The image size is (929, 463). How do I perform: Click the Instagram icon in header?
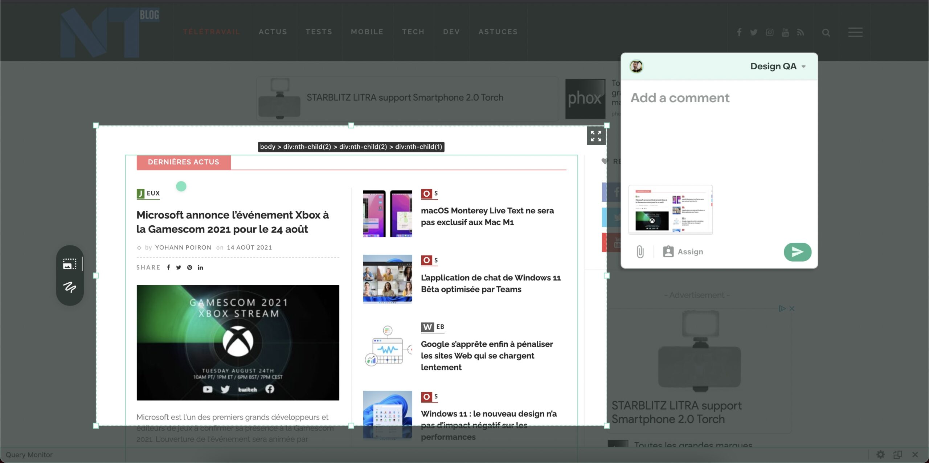(769, 33)
